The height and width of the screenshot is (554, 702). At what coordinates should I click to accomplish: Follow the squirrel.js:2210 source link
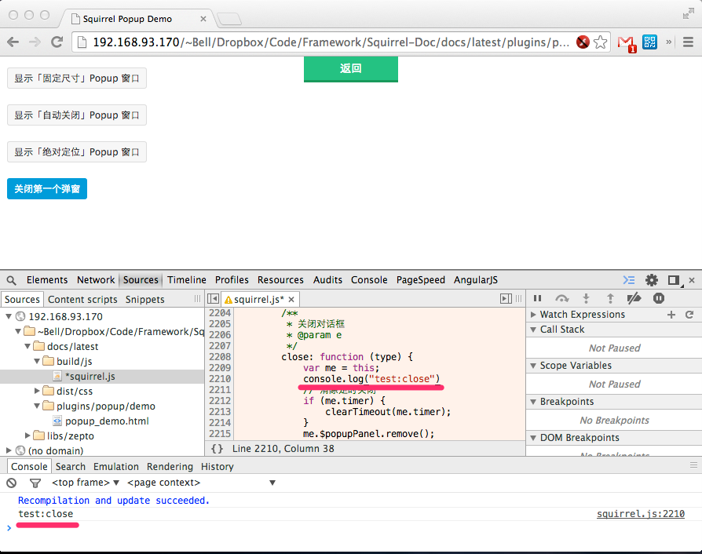pos(640,514)
